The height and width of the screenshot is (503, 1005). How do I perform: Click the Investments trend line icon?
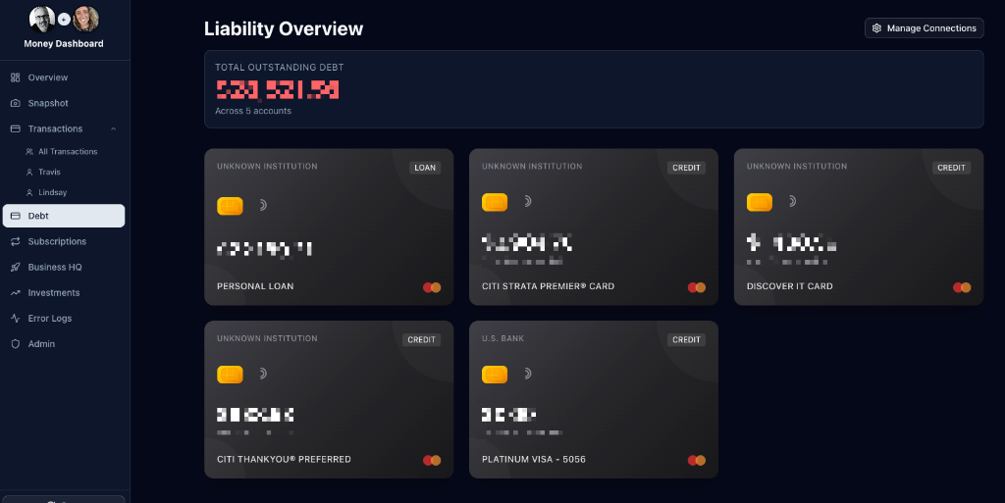(16, 292)
